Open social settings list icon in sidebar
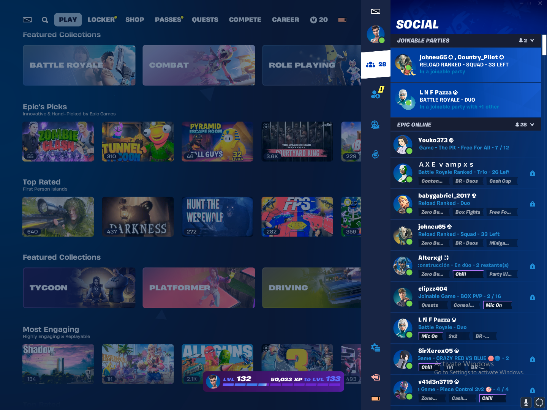Viewport: 547px width, 410px height. point(376,347)
